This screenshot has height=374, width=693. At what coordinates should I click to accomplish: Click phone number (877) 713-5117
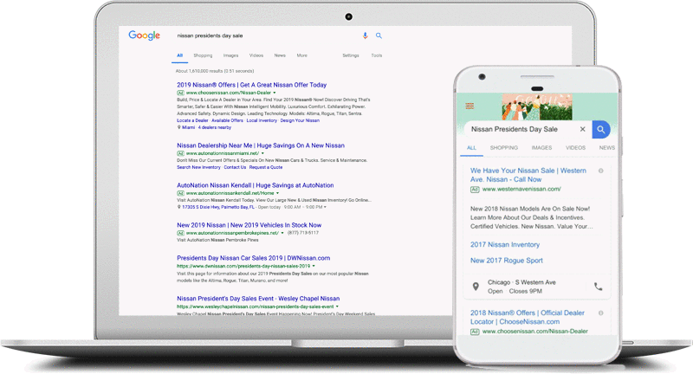(302, 233)
